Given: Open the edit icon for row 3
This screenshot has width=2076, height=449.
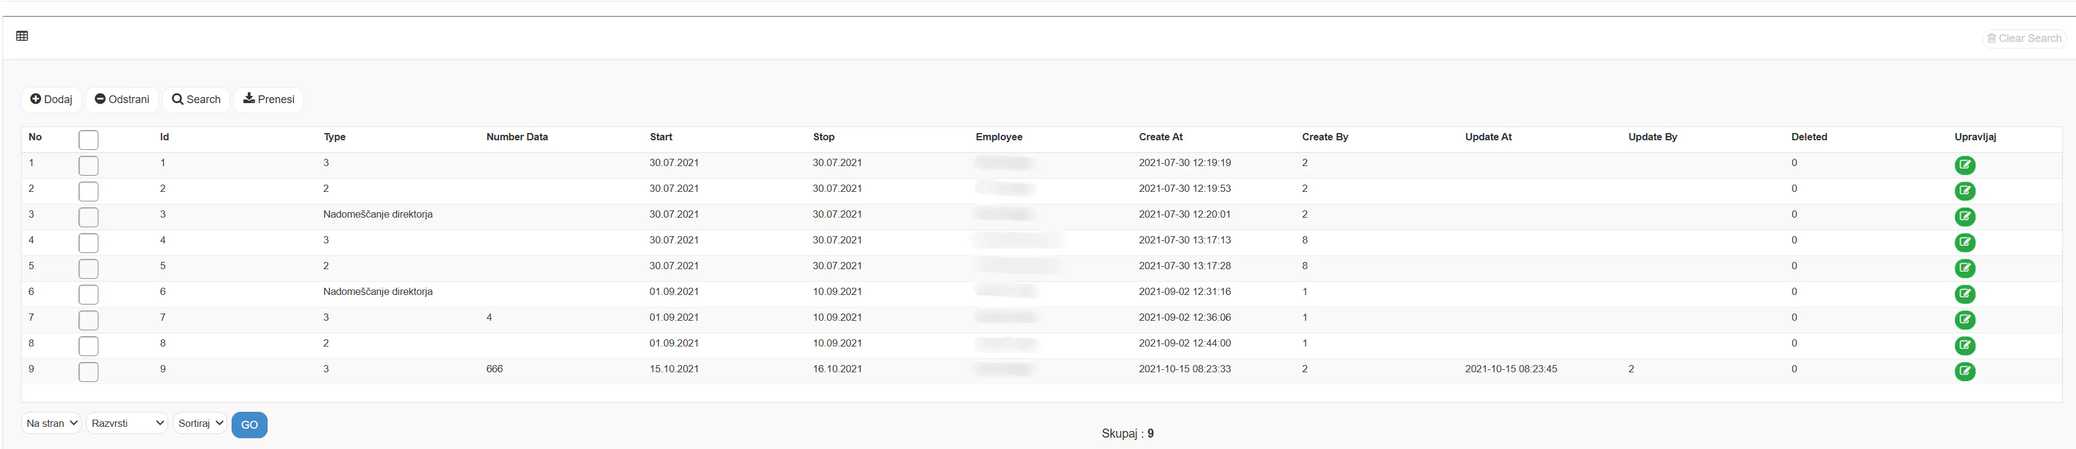Looking at the screenshot, I should coord(1964,216).
